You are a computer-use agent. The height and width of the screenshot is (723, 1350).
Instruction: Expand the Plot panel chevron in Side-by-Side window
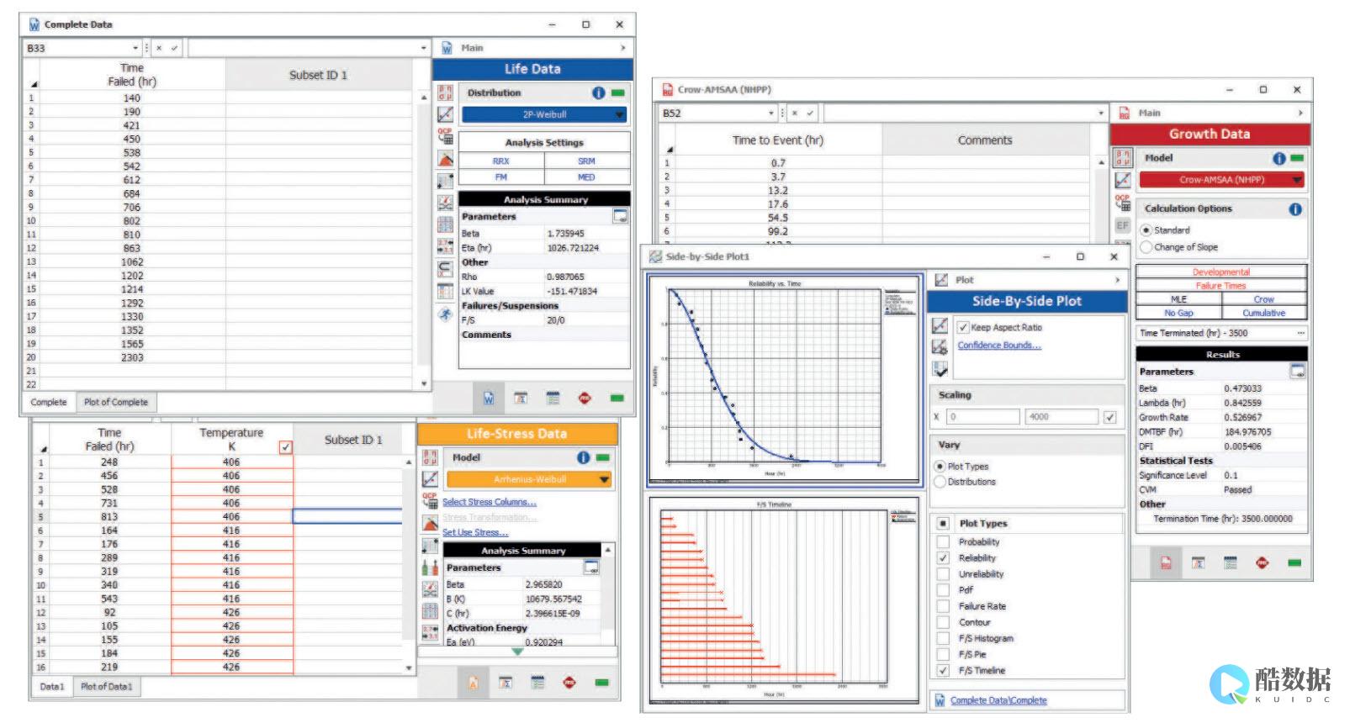pyautogui.click(x=1117, y=281)
